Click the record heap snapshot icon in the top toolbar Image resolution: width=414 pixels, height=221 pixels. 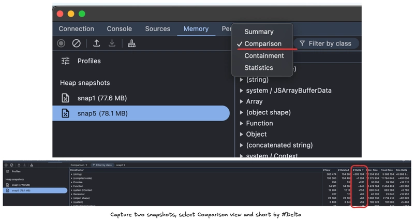click(62, 43)
